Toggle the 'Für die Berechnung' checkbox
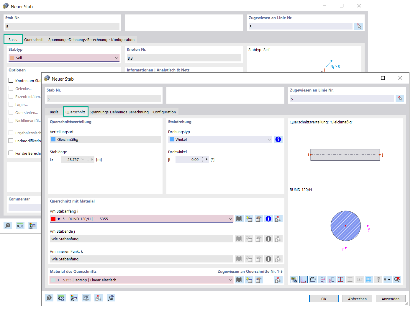The image size is (413, 310). pos(11,153)
